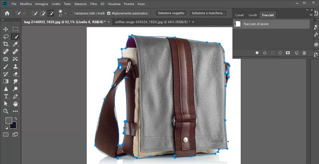Select the Gradient tool
The height and width of the screenshot is (164, 319).
(6, 81)
